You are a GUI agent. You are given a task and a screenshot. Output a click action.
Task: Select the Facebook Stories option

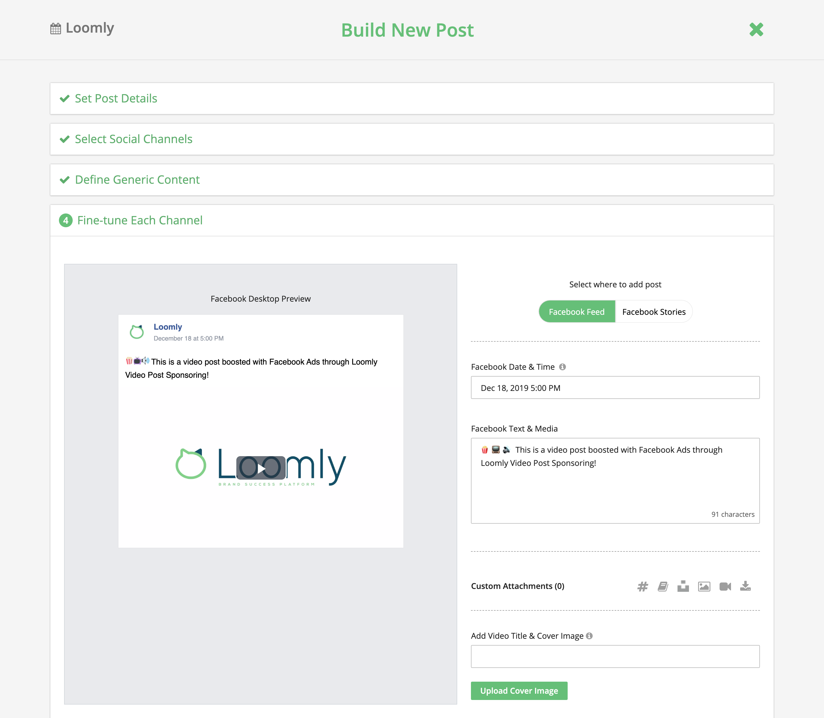[654, 311]
